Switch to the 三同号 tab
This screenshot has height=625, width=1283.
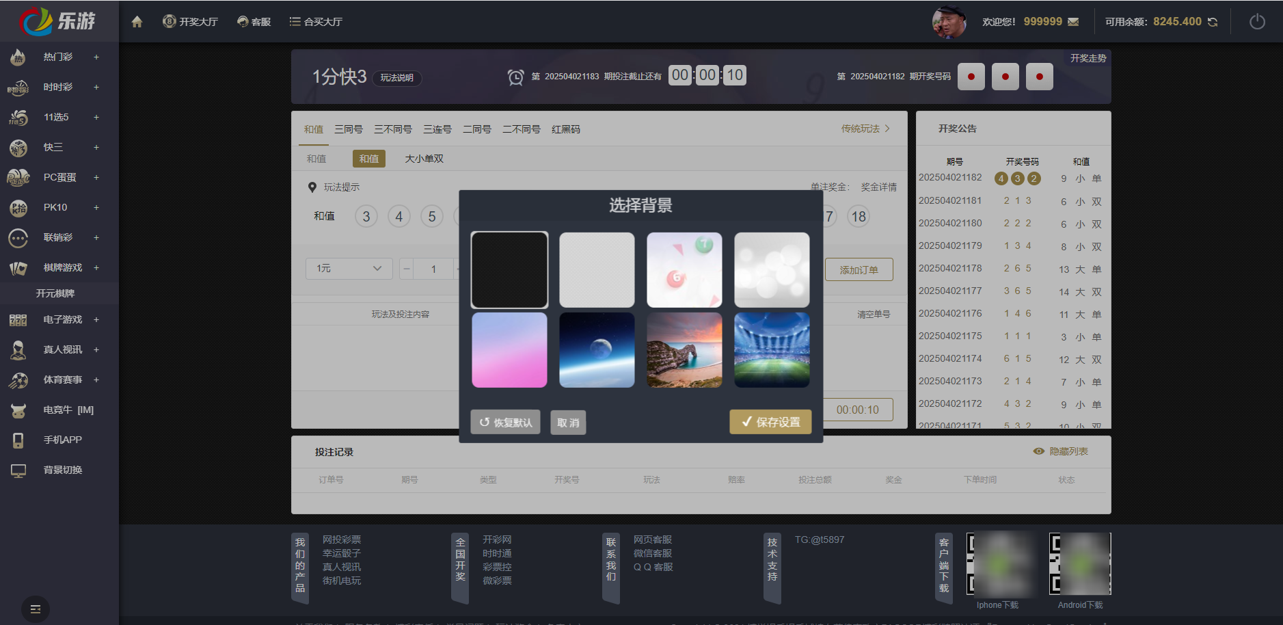[x=349, y=129]
